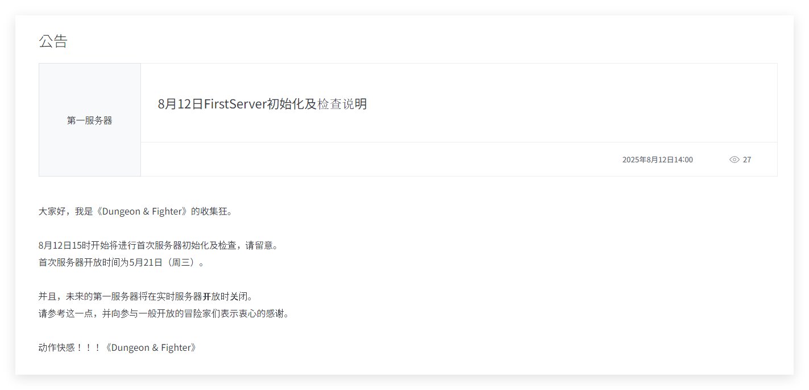Click the greeting line starting 大家好

pyautogui.click(x=136, y=211)
